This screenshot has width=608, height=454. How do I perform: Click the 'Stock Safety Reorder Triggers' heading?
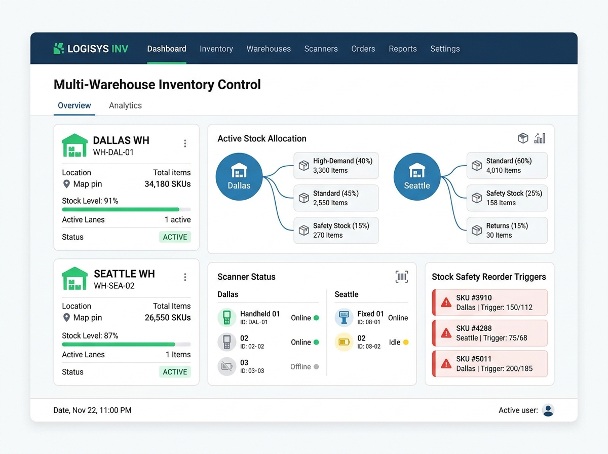489,277
